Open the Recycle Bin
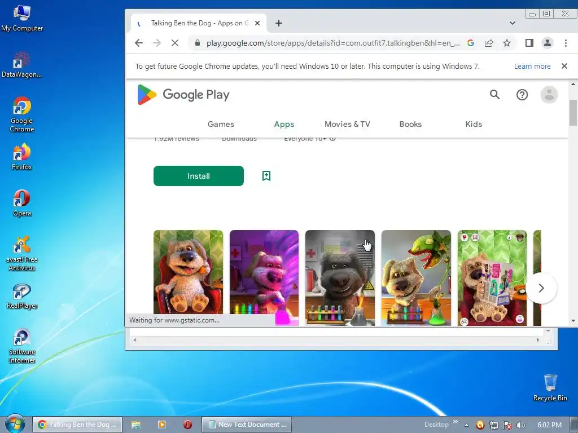The width and height of the screenshot is (578, 433). tap(550, 388)
